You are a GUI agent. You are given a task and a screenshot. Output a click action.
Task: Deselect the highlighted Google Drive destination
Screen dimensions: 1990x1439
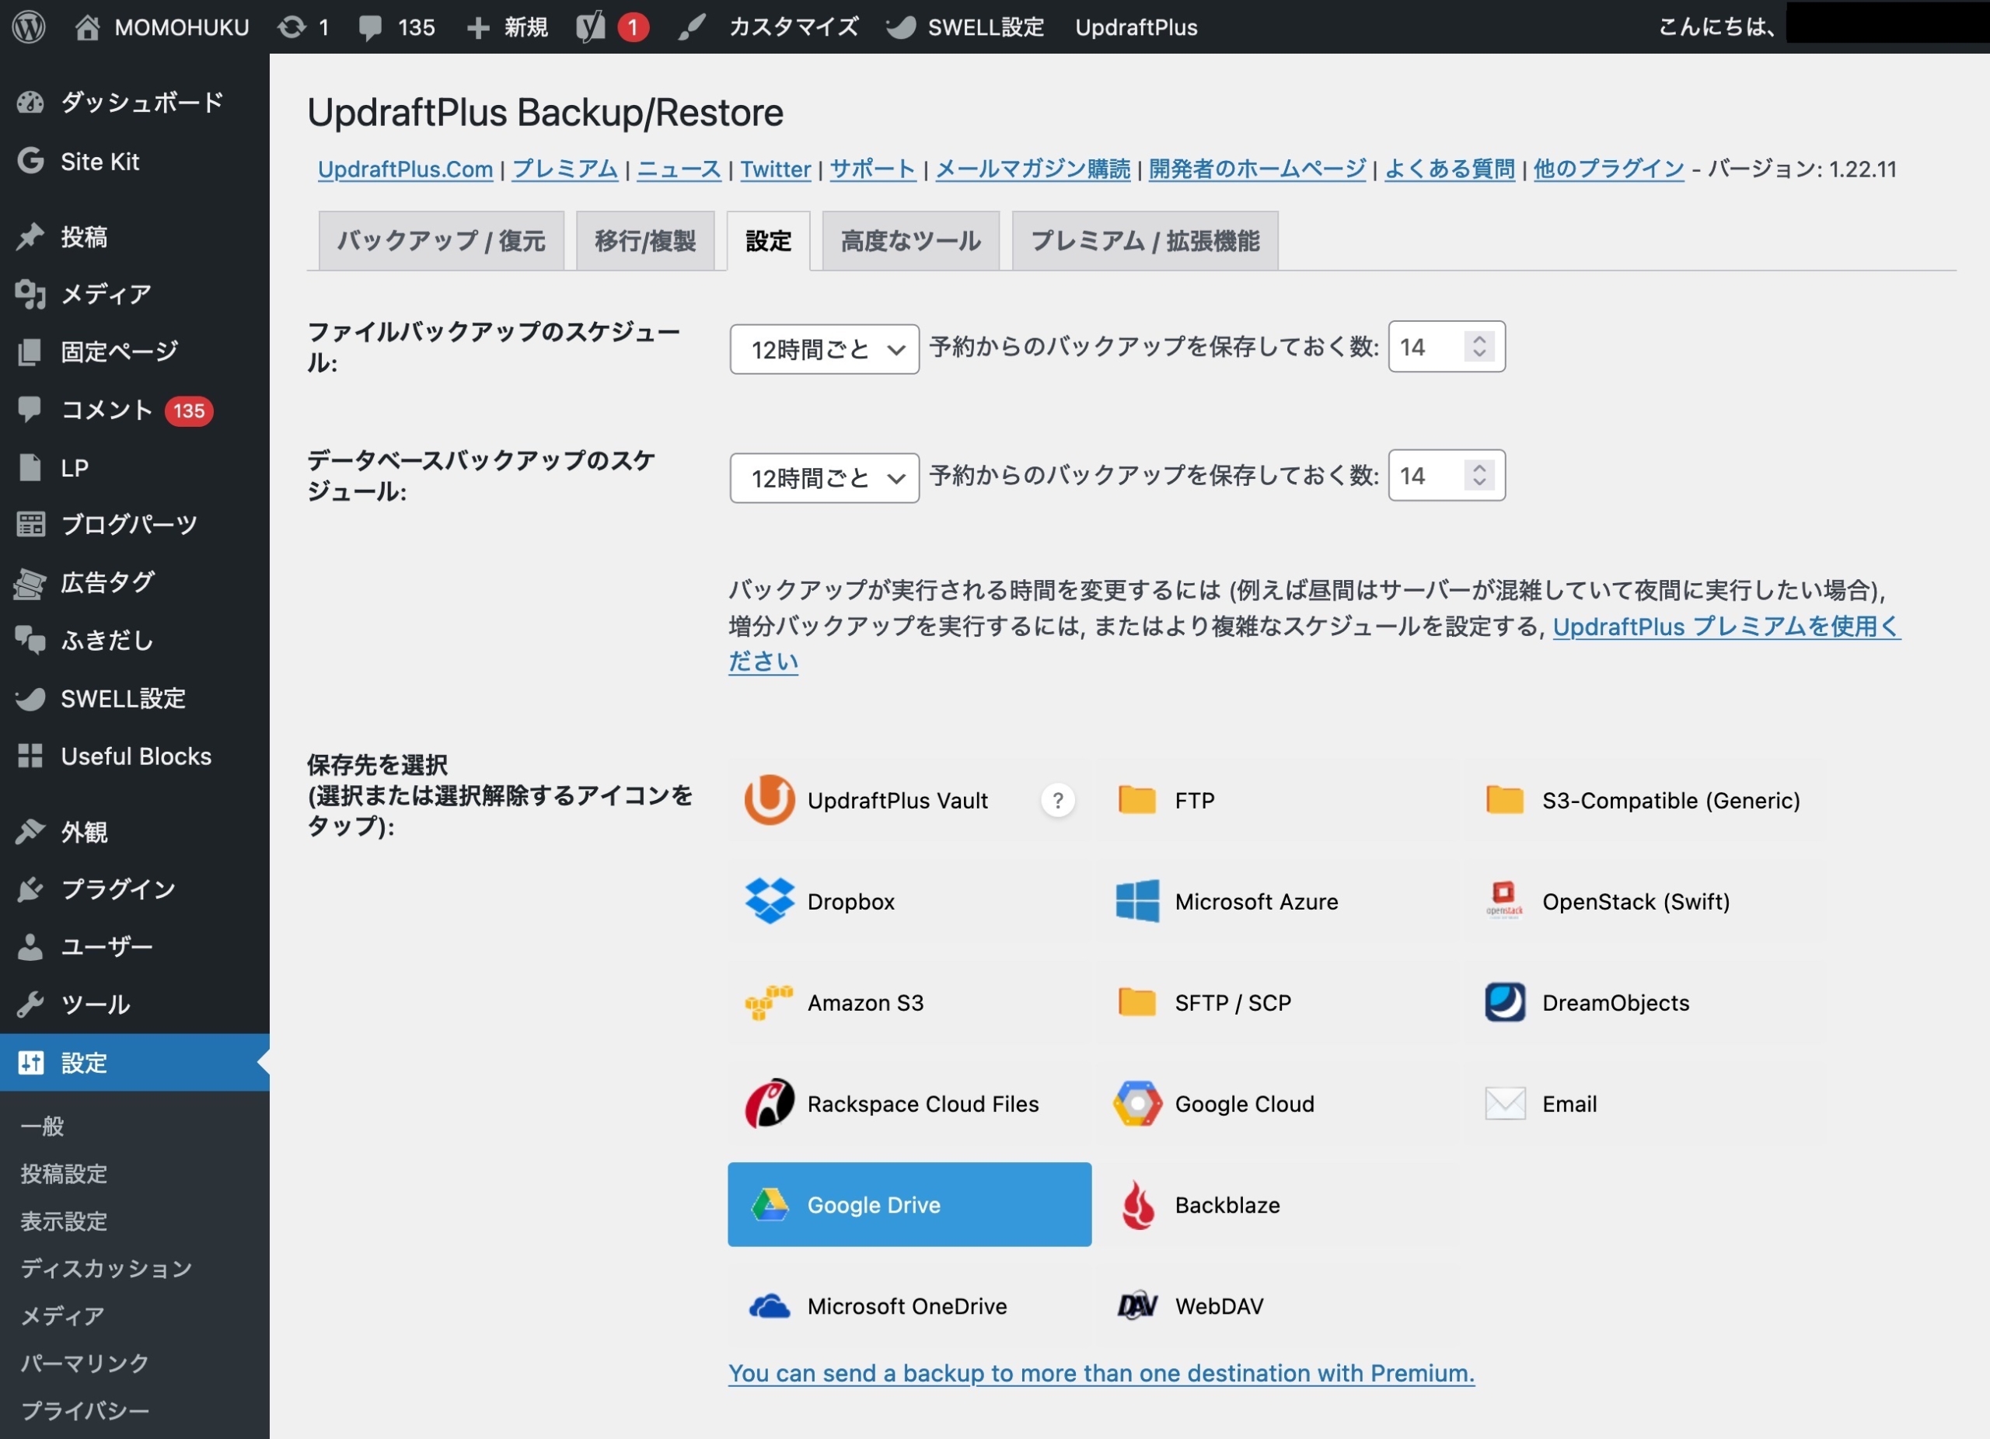click(908, 1205)
